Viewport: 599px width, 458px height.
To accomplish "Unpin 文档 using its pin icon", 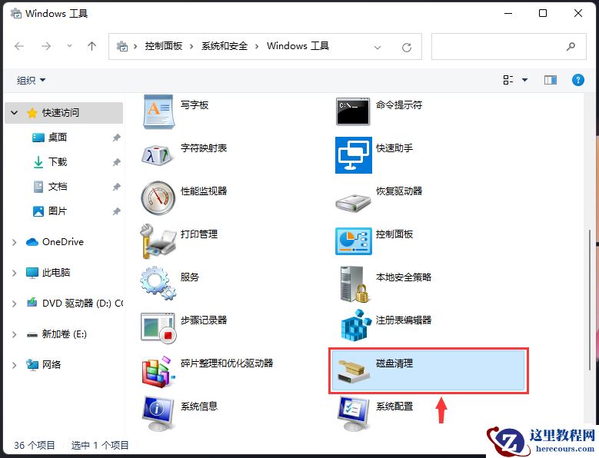I will 116,187.
